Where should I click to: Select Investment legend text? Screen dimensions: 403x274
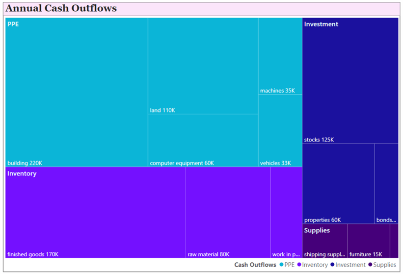(350, 265)
